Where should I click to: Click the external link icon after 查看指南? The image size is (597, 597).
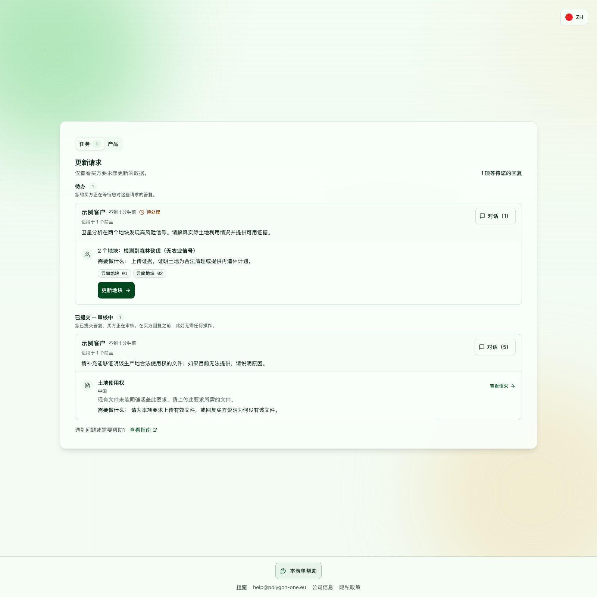[x=155, y=430]
